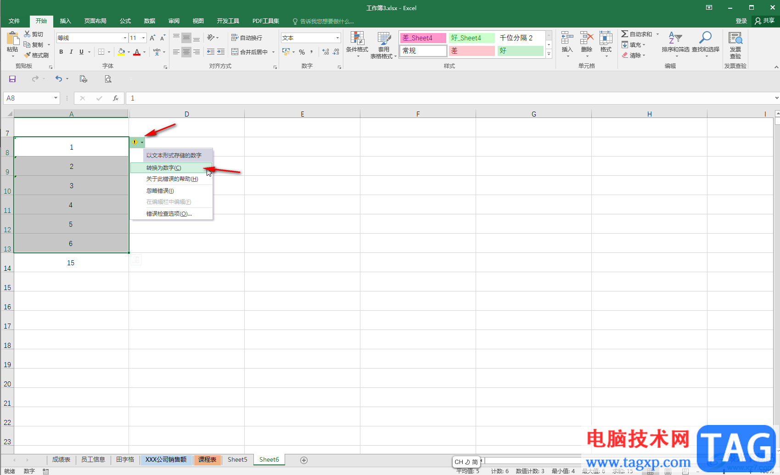
Task: Open the font name dropdown
Action: tap(125, 38)
